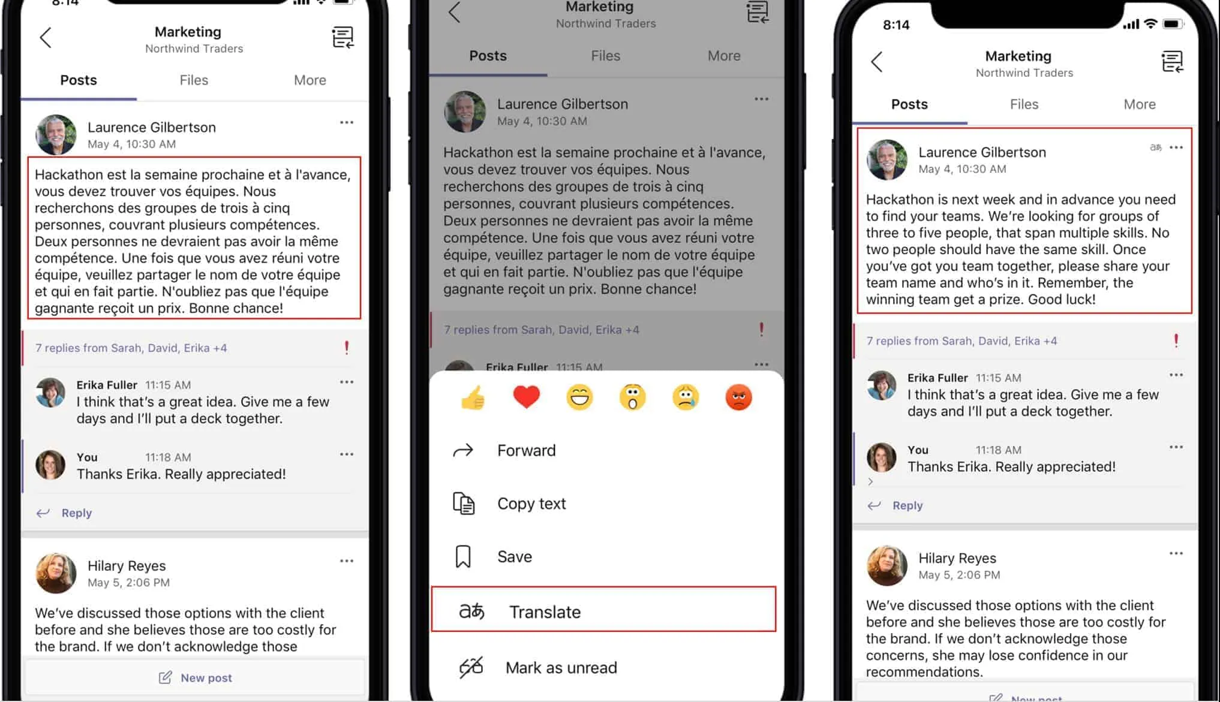React with sad emoji in context menu

tap(687, 398)
